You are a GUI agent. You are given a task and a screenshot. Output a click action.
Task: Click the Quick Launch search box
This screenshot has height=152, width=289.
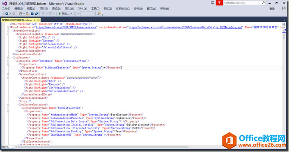pos(243,3)
